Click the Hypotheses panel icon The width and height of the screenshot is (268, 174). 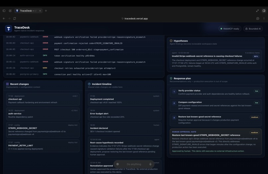(171, 41)
